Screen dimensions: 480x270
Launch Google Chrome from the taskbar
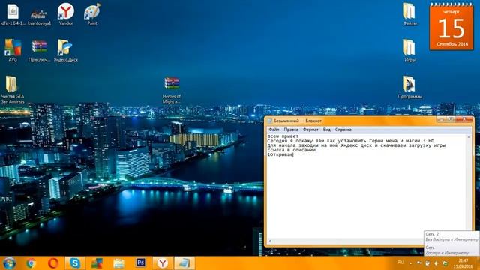(31, 263)
